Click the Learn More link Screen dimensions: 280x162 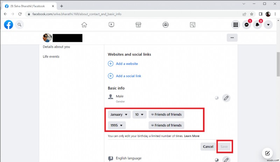coord(191,136)
